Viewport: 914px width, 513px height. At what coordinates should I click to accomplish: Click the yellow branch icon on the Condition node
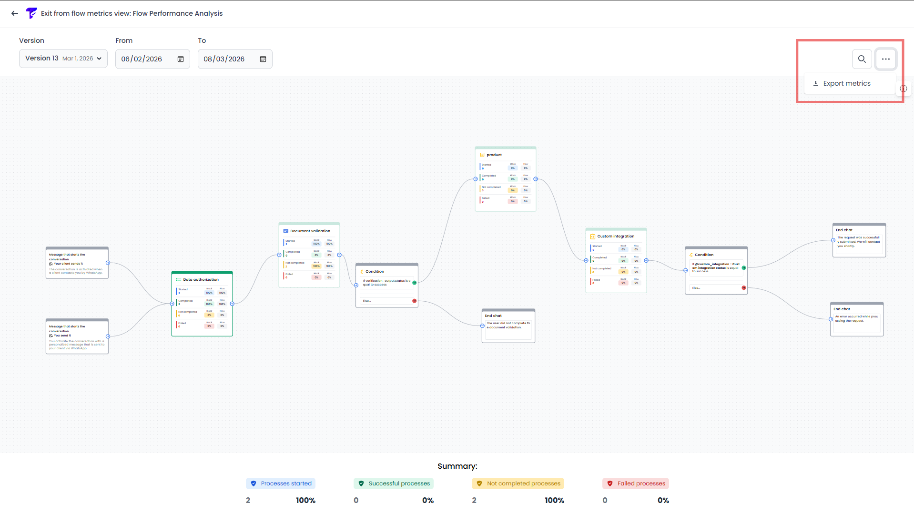[362, 271]
